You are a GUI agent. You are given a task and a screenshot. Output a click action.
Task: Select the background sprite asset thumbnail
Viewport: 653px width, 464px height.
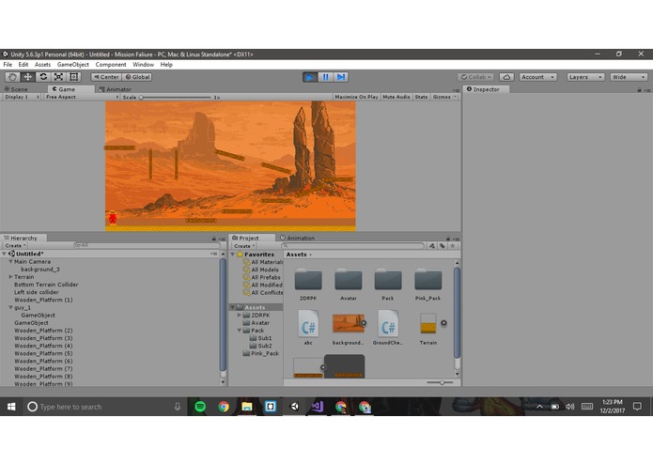click(349, 323)
